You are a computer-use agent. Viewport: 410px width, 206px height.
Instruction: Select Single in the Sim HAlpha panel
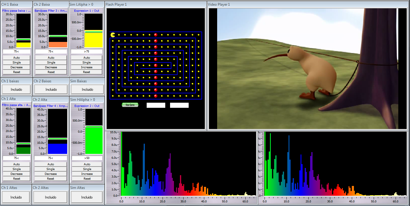click(87, 169)
